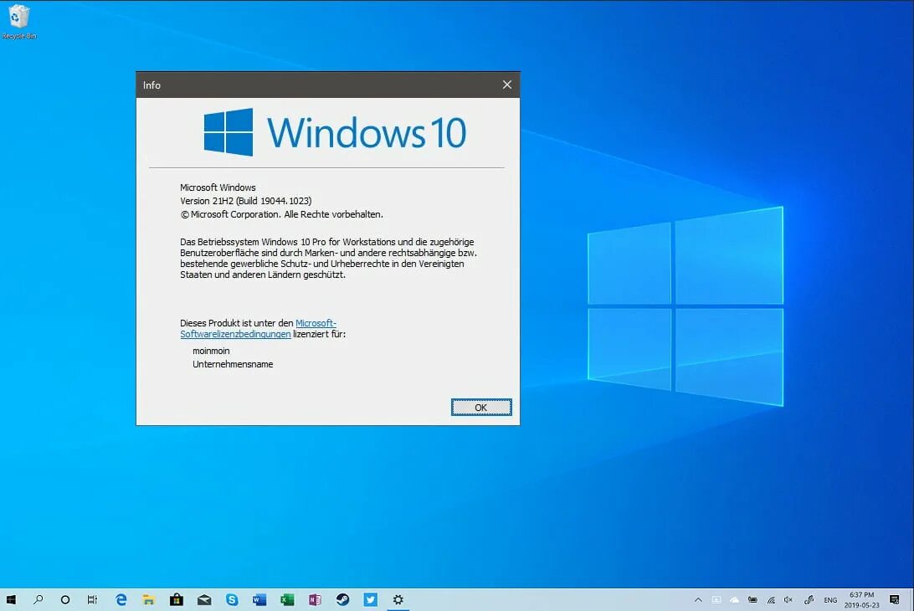Open Wi-Fi network tray icon

(x=771, y=599)
